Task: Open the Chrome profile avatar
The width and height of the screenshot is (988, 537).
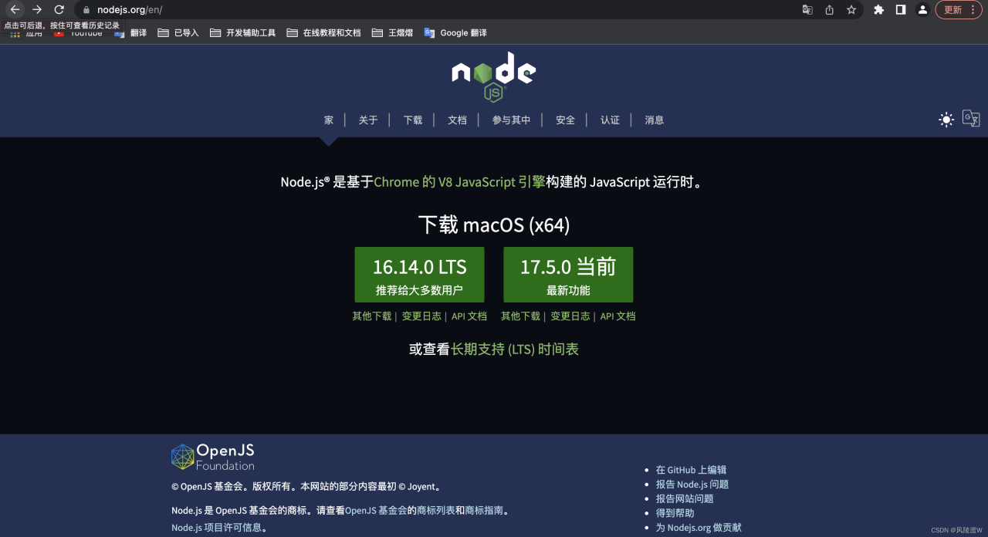Action: coord(922,9)
